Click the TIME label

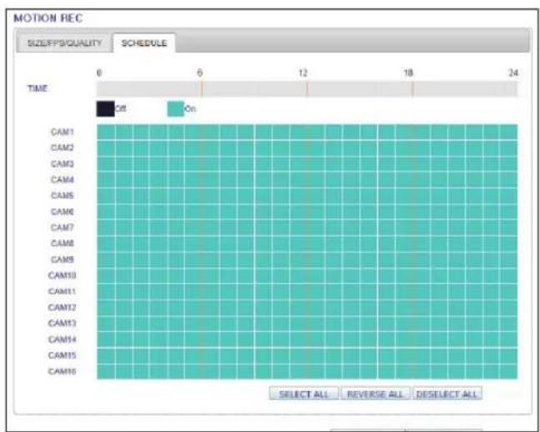click(x=37, y=88)
